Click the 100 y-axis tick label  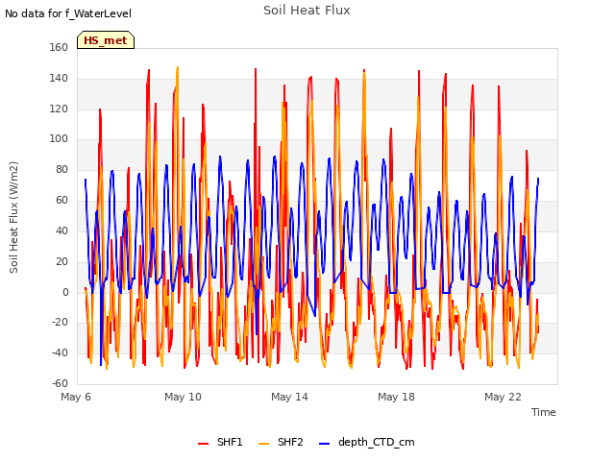point(59,138)
